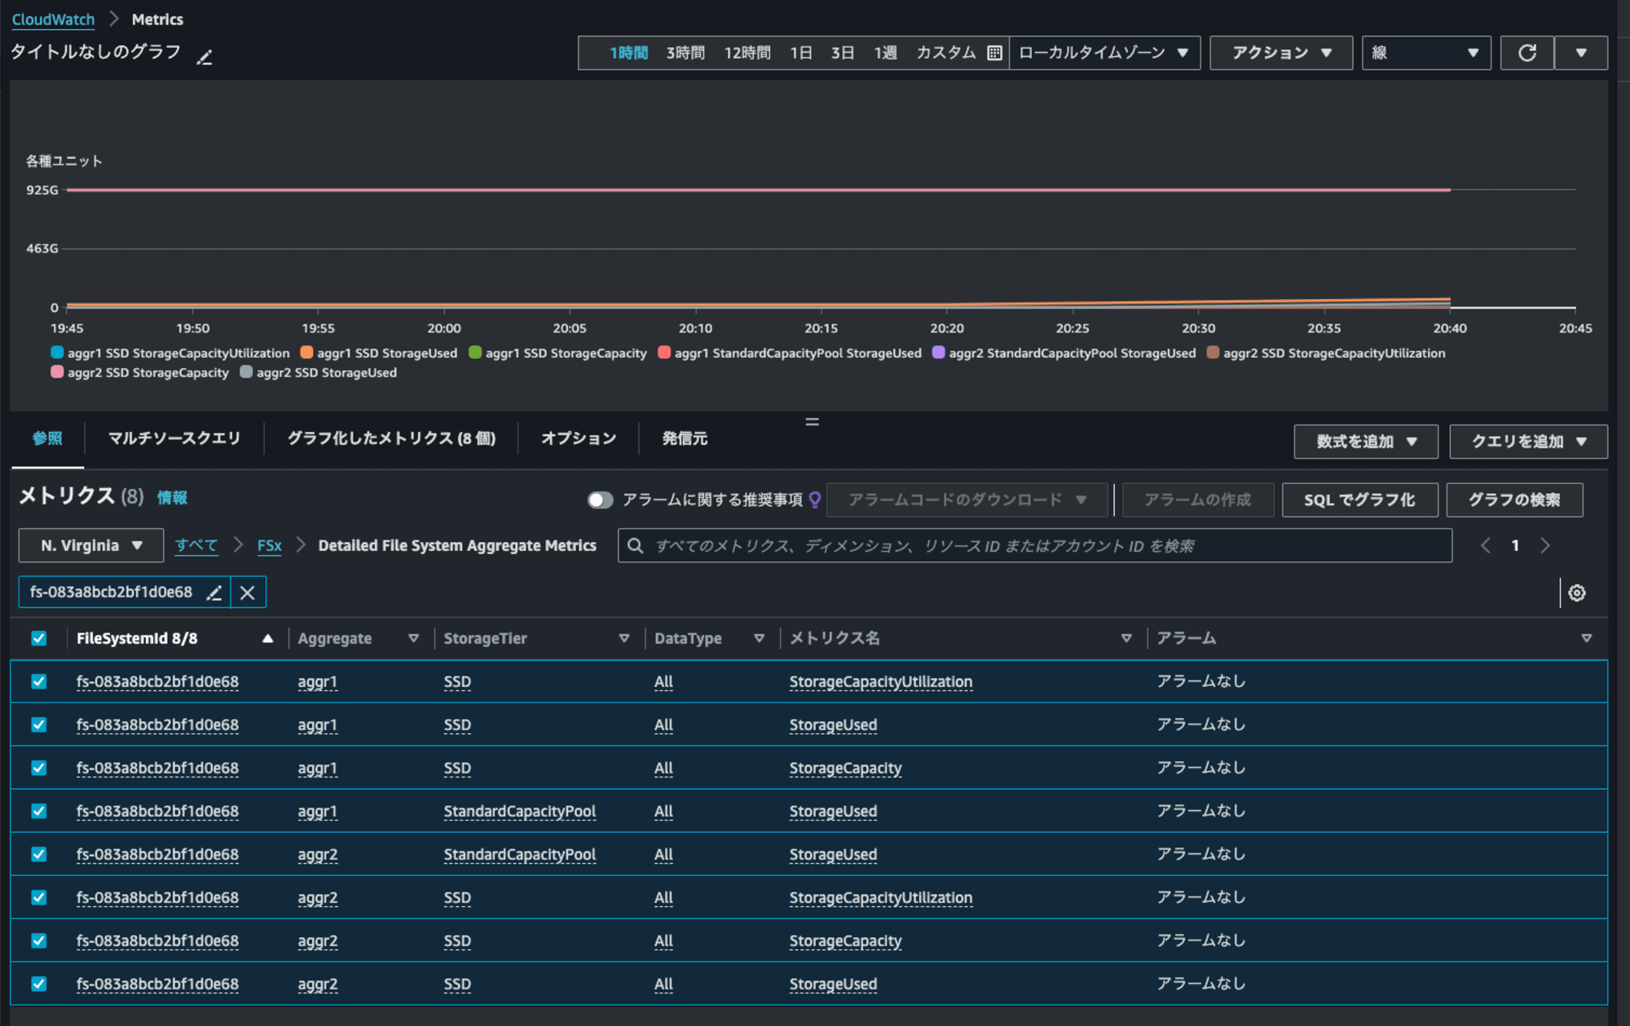Open the クエリを追加 dropdown
The width and height of the screenshot is (1630, 1026).
pos(1528,442)
